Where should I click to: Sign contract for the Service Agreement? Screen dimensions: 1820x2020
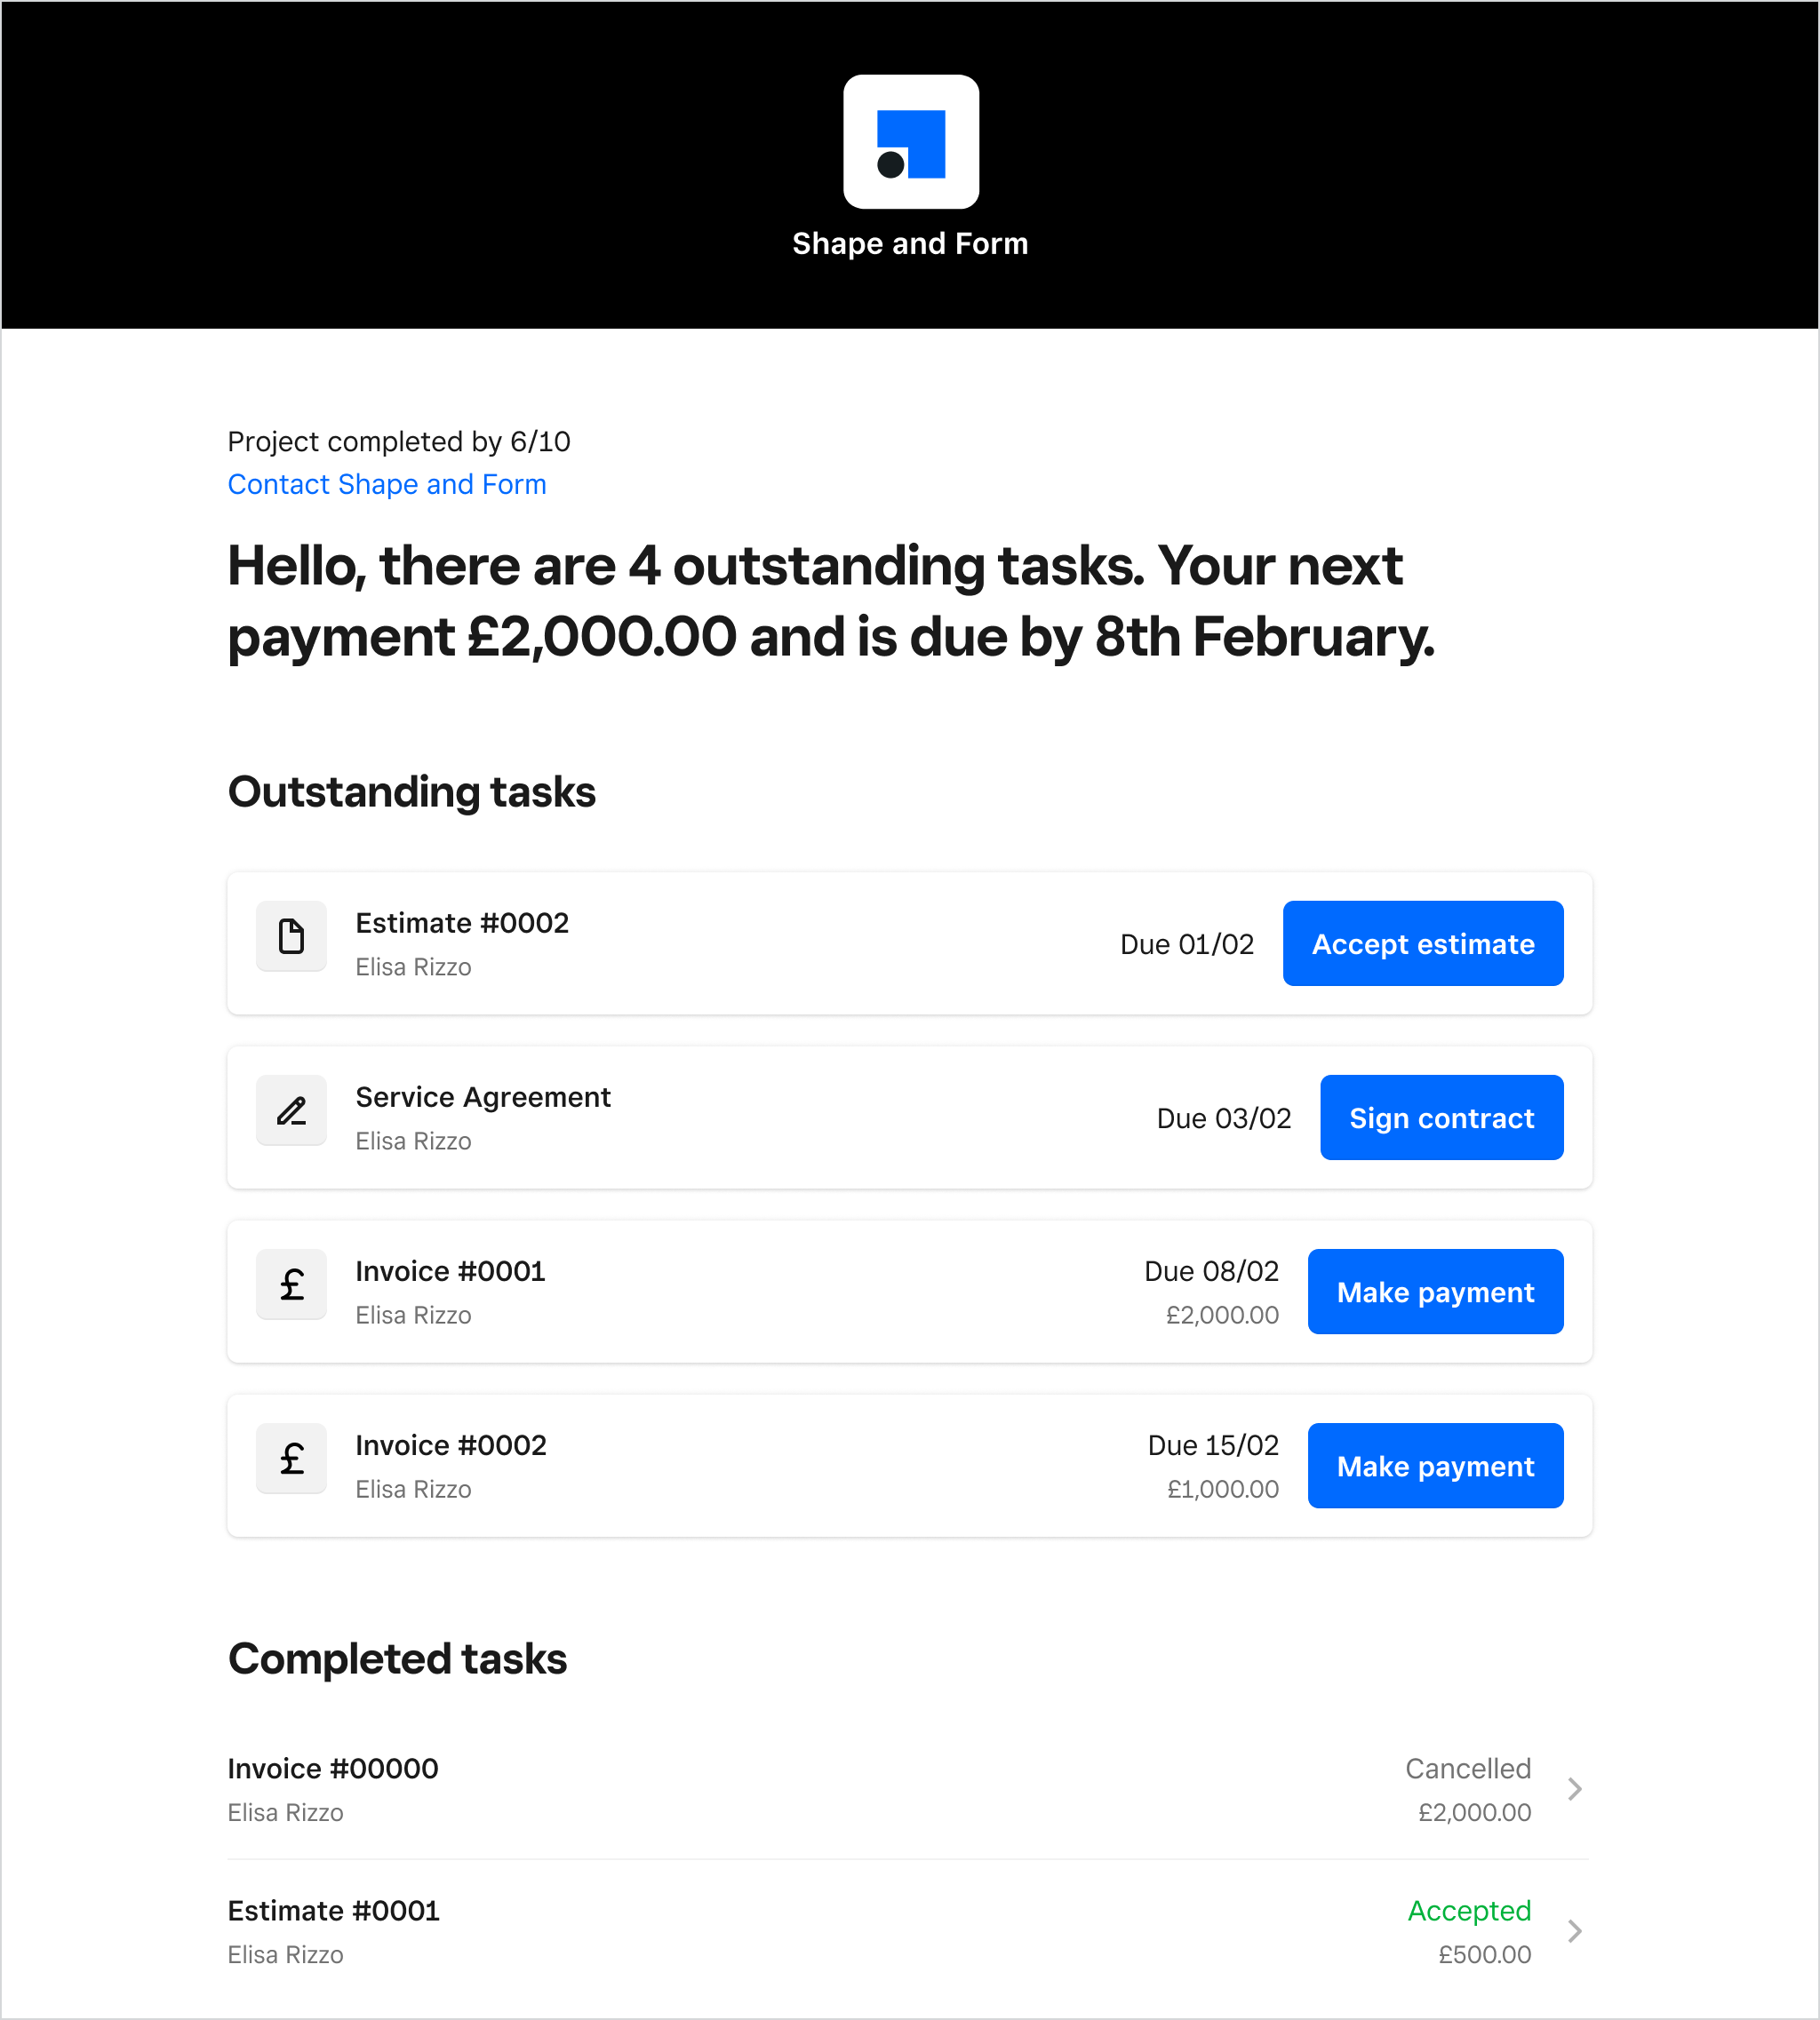1441,1117
